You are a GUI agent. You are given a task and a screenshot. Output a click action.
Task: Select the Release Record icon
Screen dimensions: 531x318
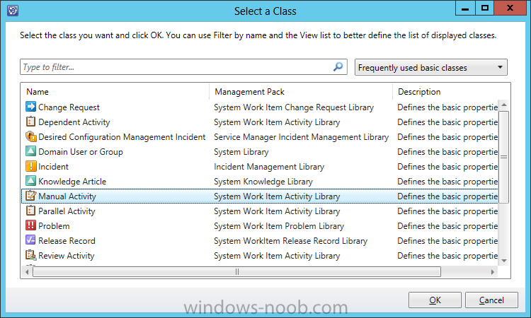pyautogui.click(x=31, y=240)
